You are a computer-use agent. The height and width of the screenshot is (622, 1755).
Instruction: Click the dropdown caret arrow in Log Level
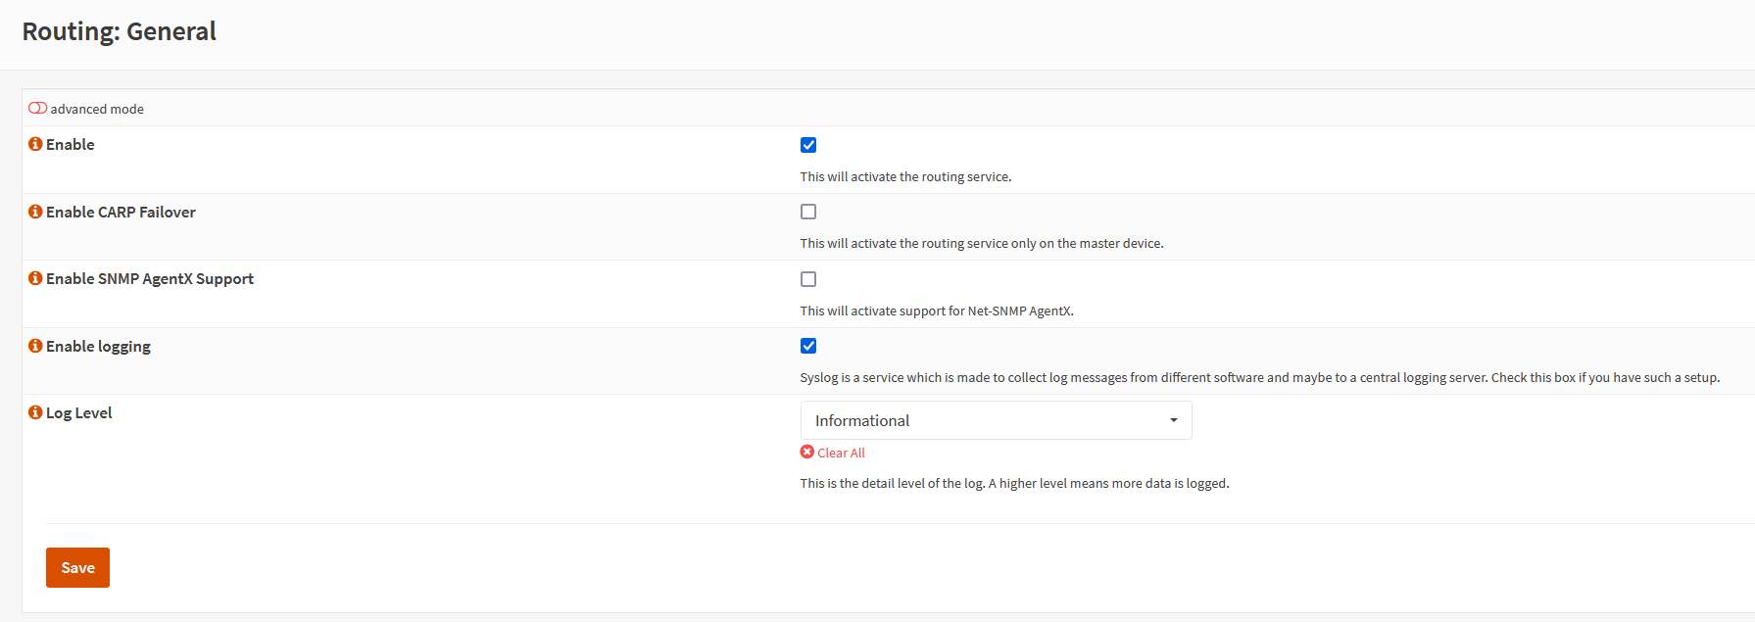tap(1174, 420)
